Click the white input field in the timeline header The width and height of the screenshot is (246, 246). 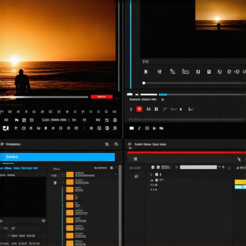pyautogui.click(x=198, y=167)
